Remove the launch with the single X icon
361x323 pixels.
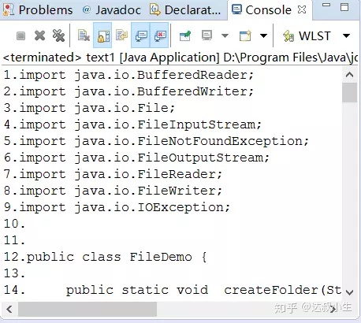coord(39,35)
